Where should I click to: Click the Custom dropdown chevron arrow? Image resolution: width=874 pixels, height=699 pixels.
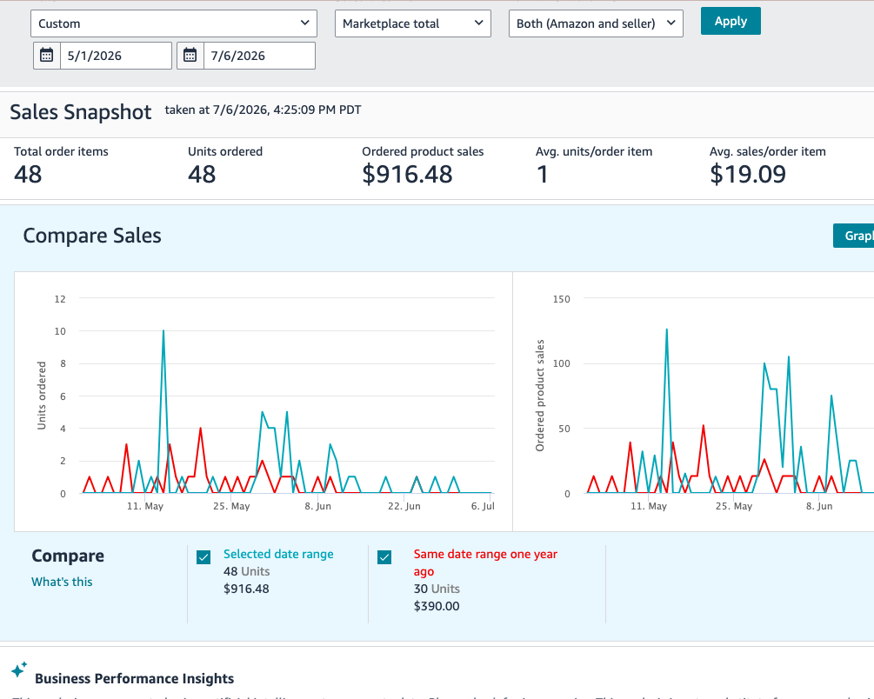(305, 23)
